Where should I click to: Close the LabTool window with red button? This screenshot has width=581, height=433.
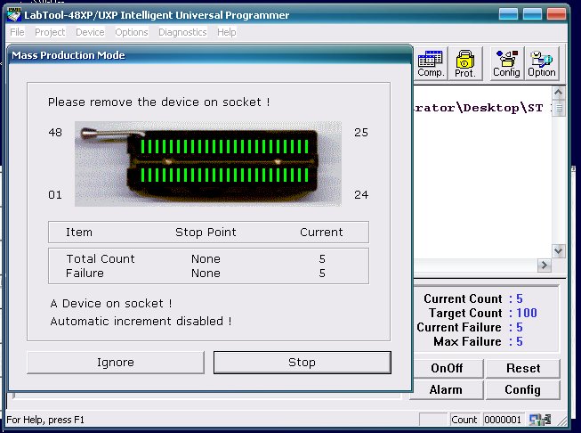coord(556,14)
